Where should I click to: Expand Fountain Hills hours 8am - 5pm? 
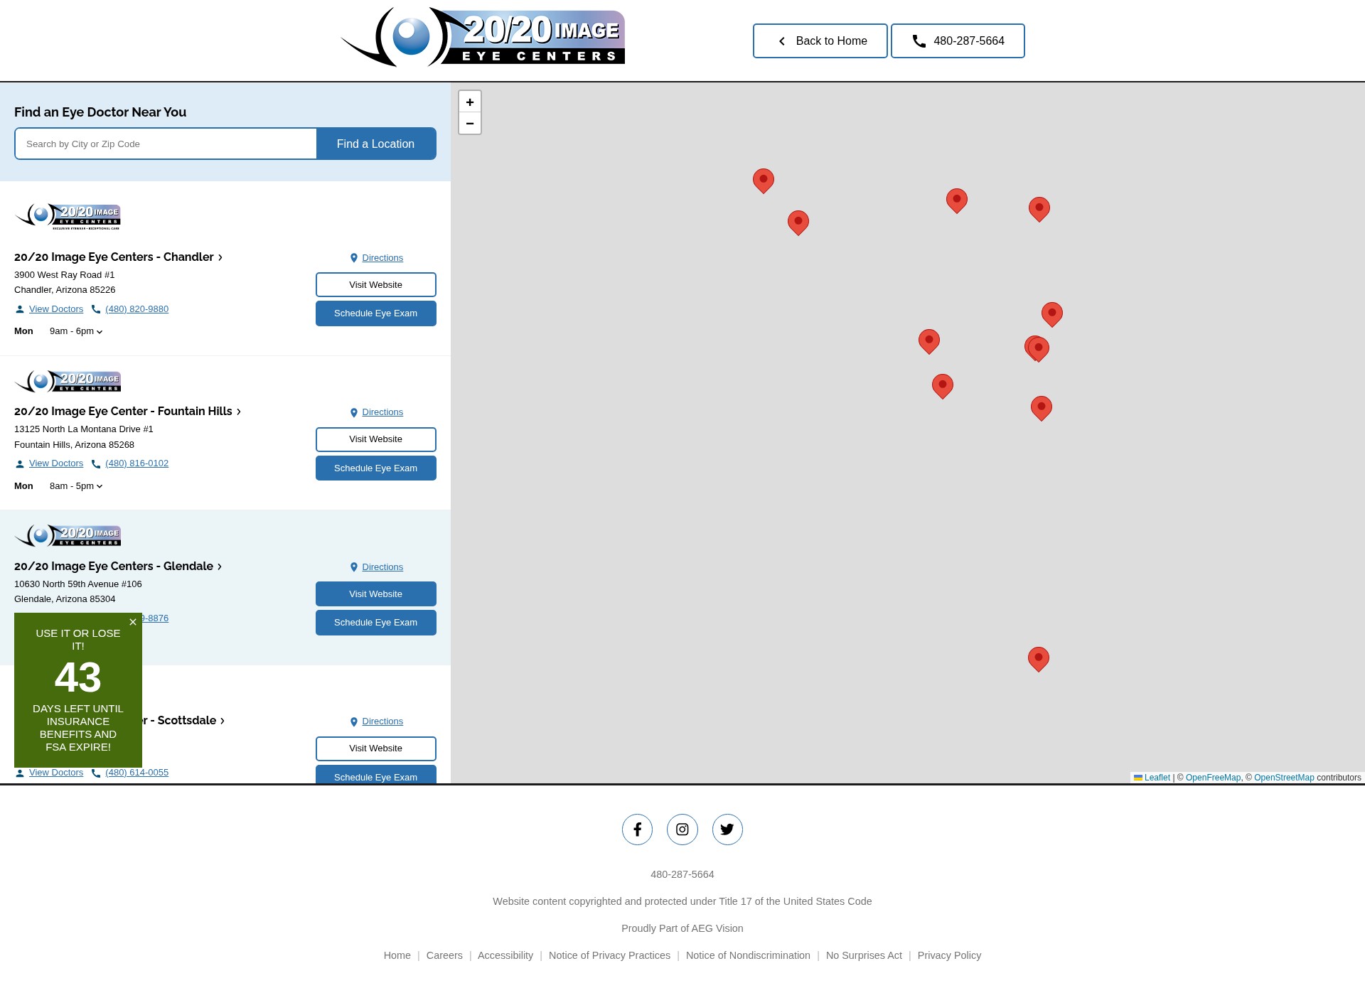(76, 486)
